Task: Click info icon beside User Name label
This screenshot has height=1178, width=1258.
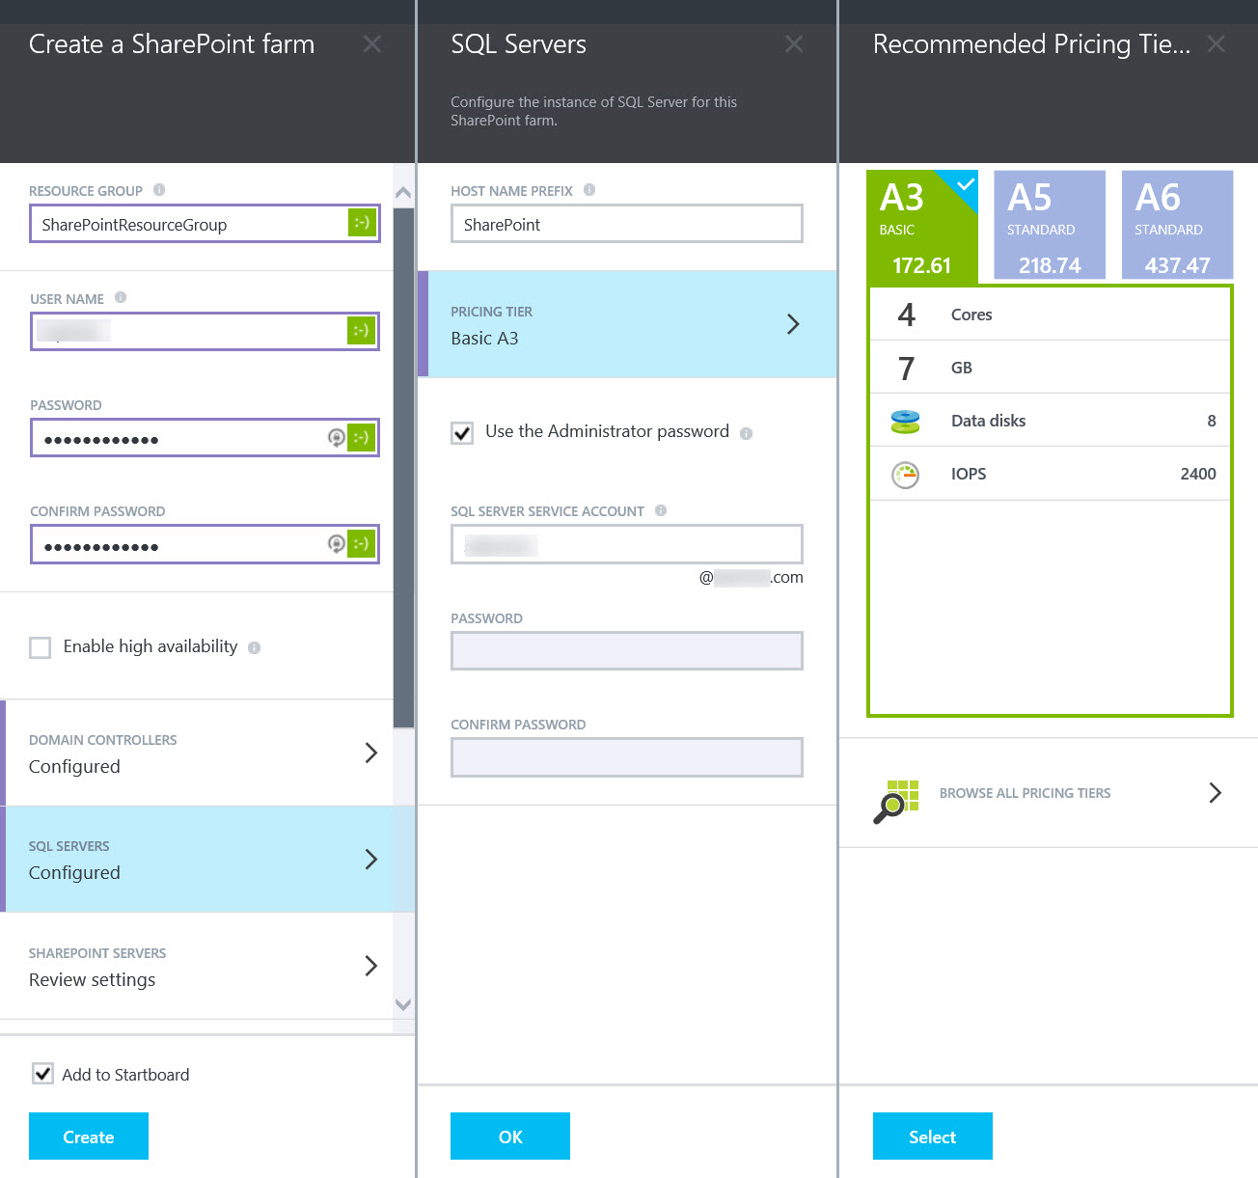Action: click(121, 297)
